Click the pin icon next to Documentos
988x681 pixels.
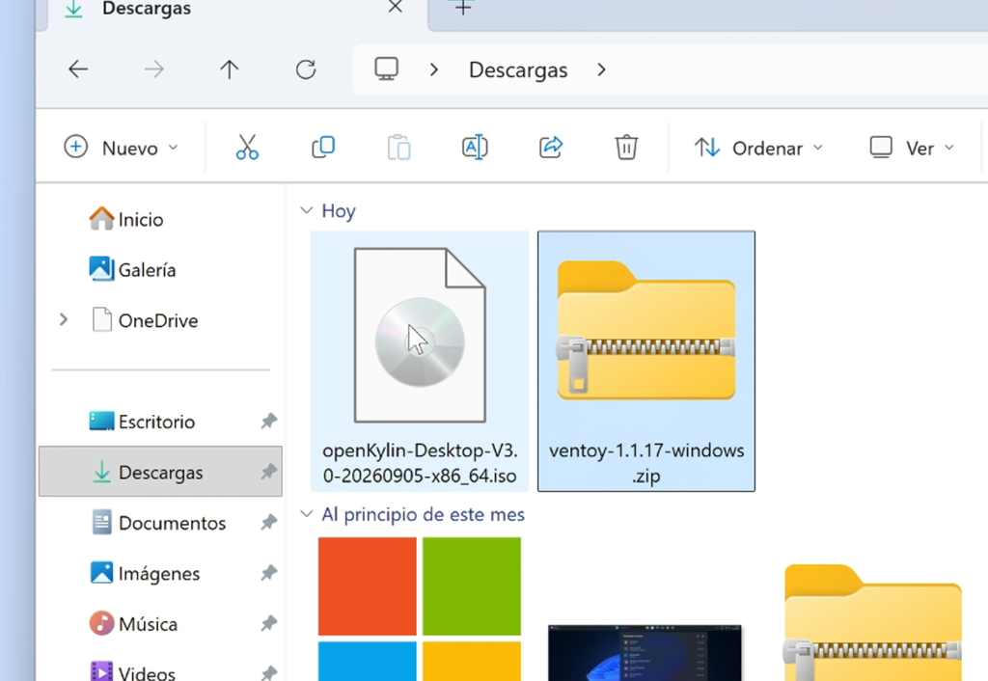point(269,522)
